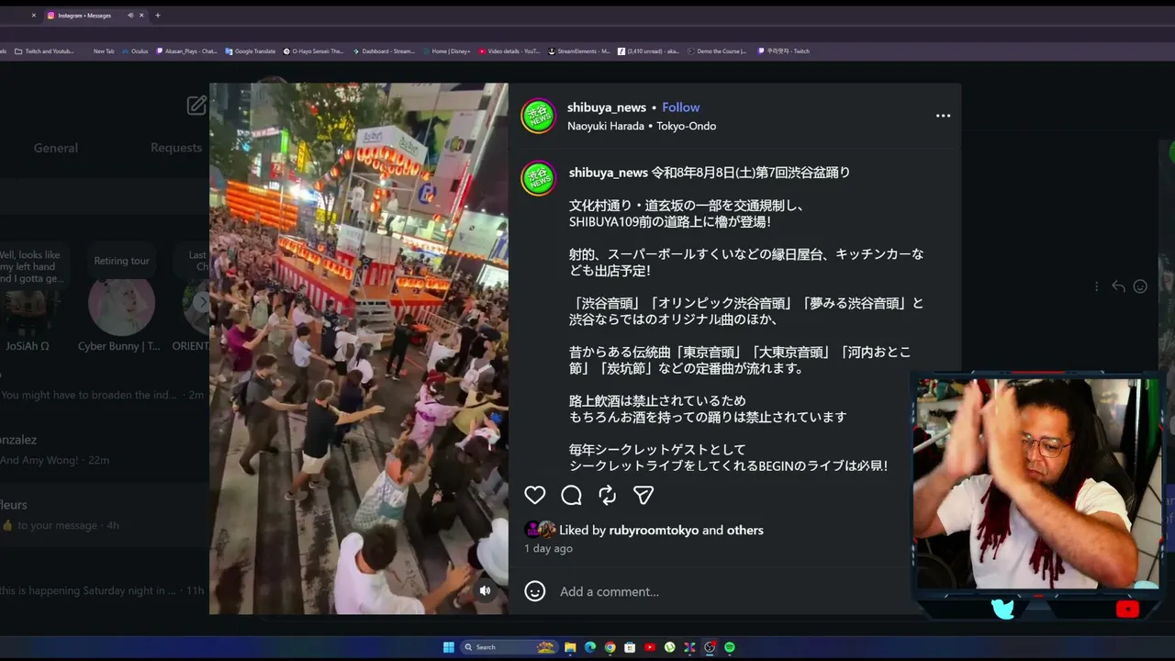Click the Twitter bird icon on webcam overlay
The height and width of the screenshot is (661, 1175).
[x=1003, y=608]
